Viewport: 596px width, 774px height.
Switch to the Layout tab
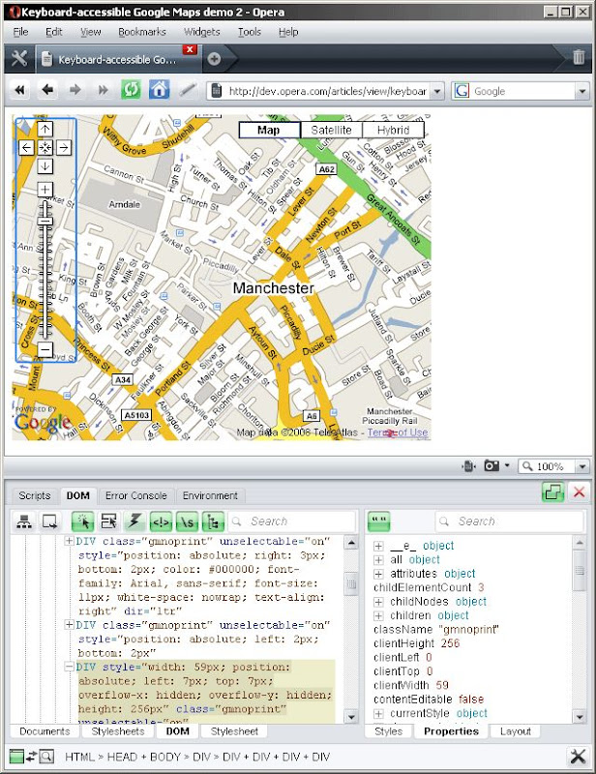coord(516,731)
